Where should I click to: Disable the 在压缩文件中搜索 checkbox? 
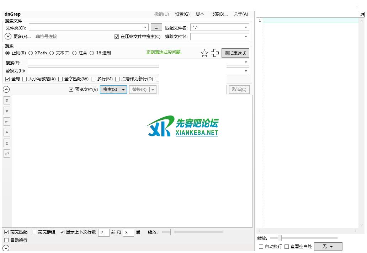117,37
